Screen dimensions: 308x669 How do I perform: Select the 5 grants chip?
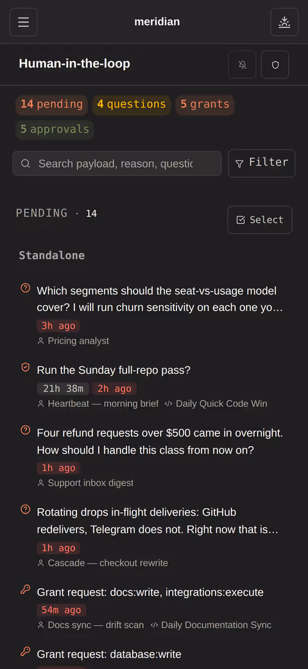pyautogui.click(x=205, y=104)
